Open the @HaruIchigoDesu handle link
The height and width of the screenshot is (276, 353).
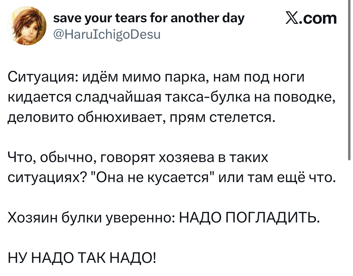coord(107,35)
